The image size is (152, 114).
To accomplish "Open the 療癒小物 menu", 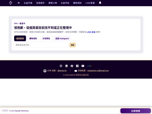I will pos(53,3).
